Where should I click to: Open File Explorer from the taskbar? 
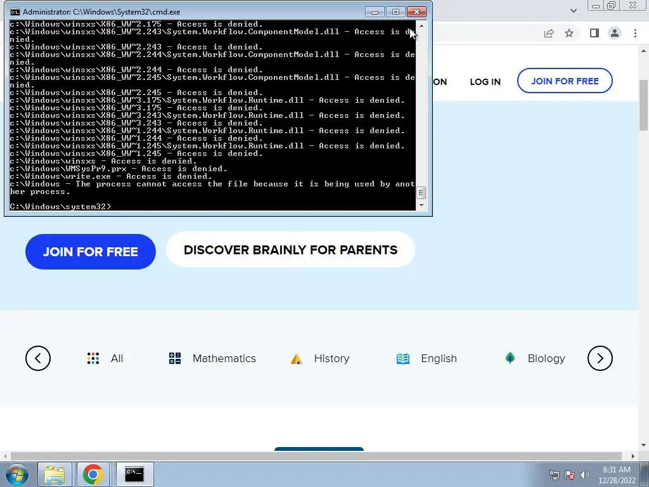tap(55, 474)
